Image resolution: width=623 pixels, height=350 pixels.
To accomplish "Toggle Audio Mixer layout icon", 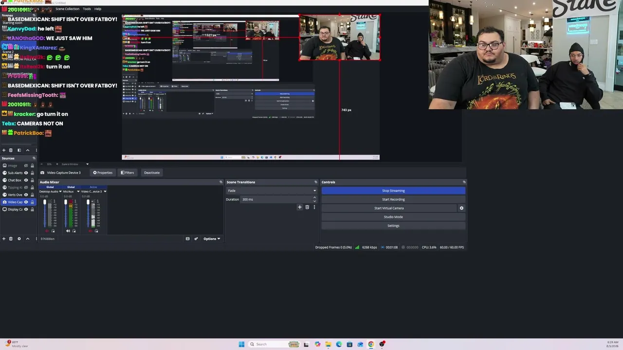I will (187, 239).
